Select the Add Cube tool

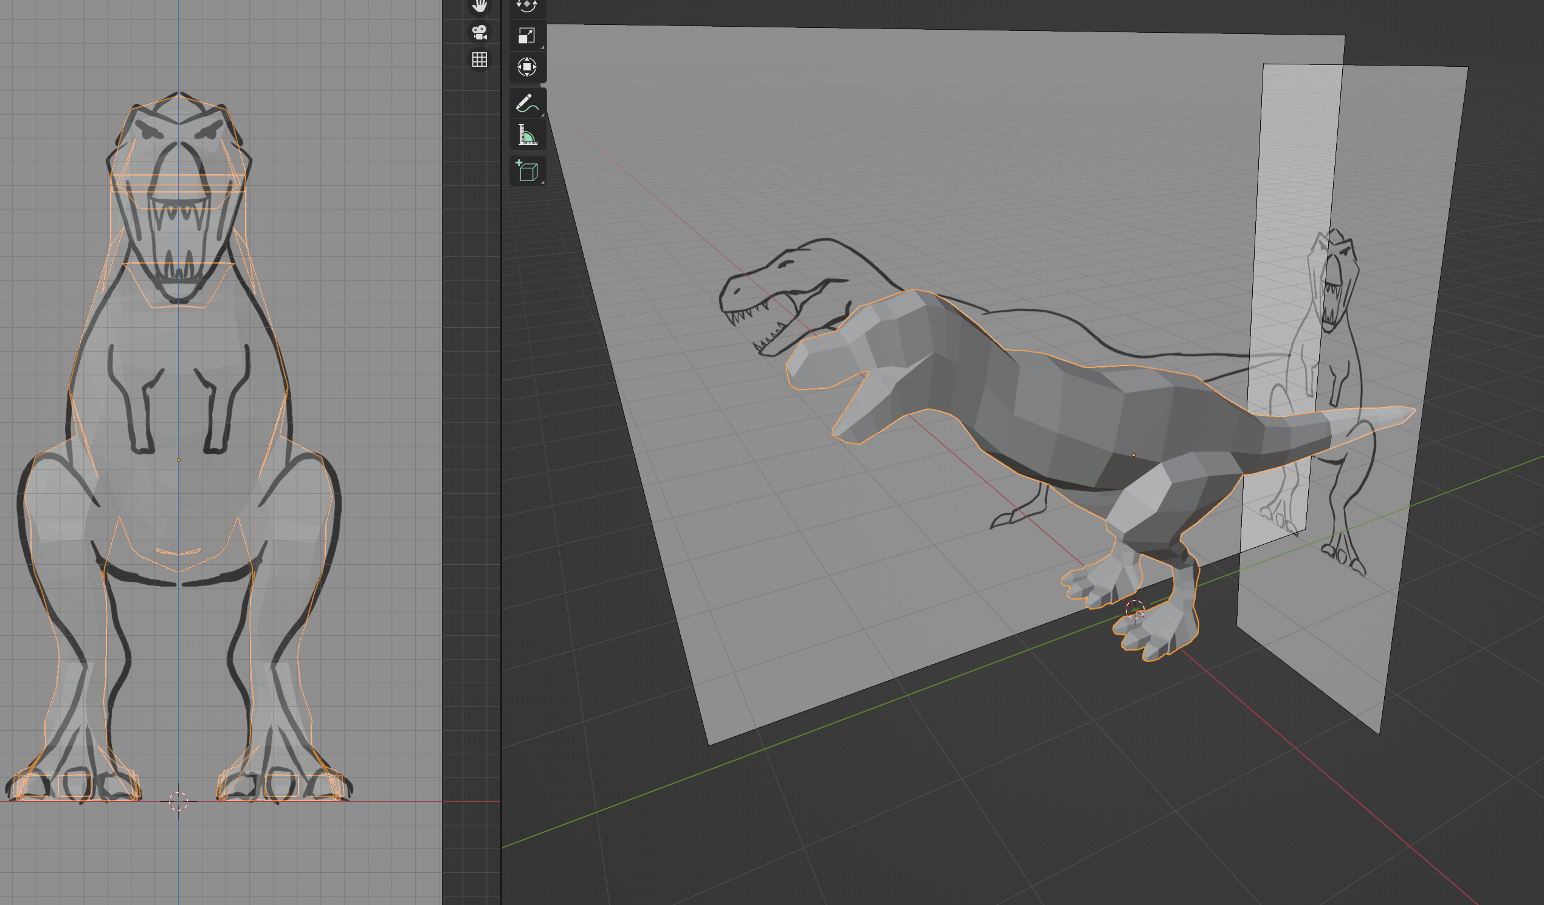(526, 171)
